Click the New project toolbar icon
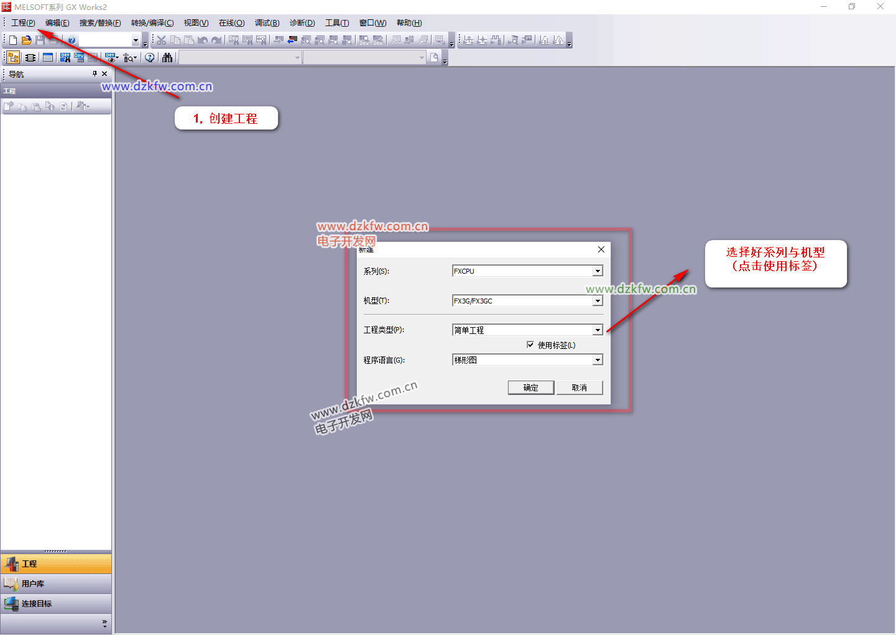The image size is (896, 635). pyautogui.click(x=13, y=40)
